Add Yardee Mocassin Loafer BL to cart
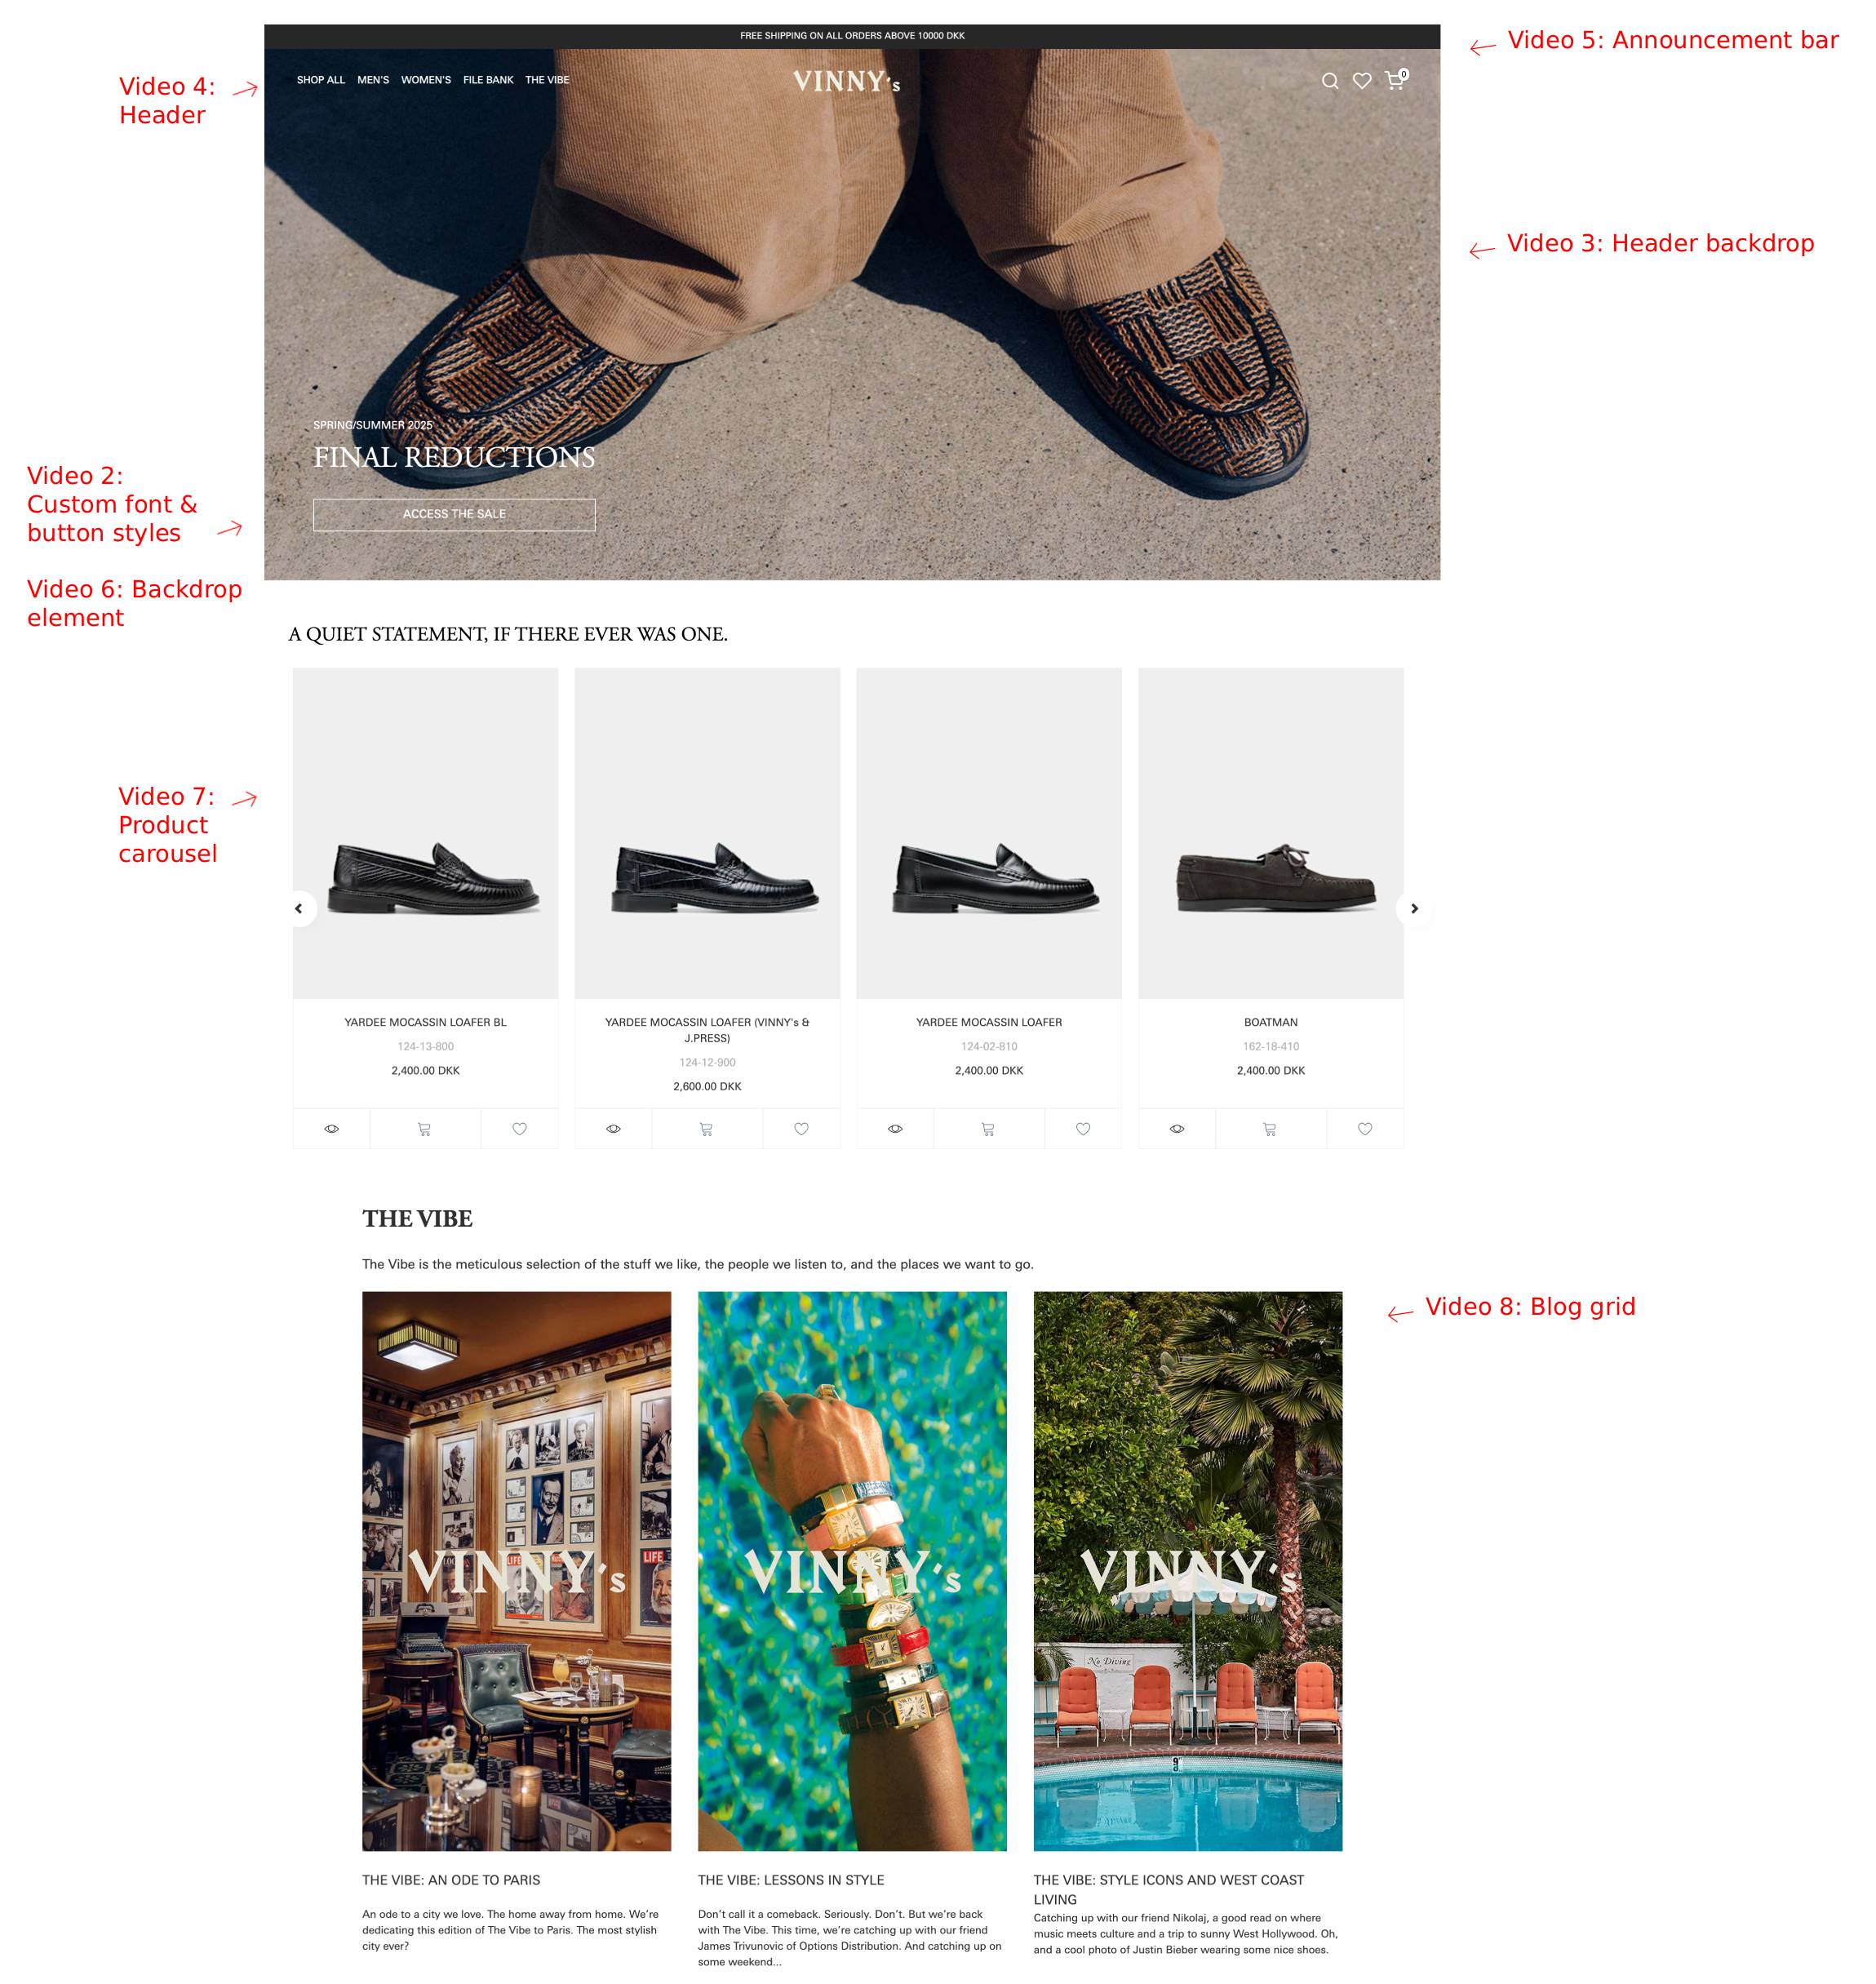Viewport: 1876px width, 1984px height. coord(424,1129)
